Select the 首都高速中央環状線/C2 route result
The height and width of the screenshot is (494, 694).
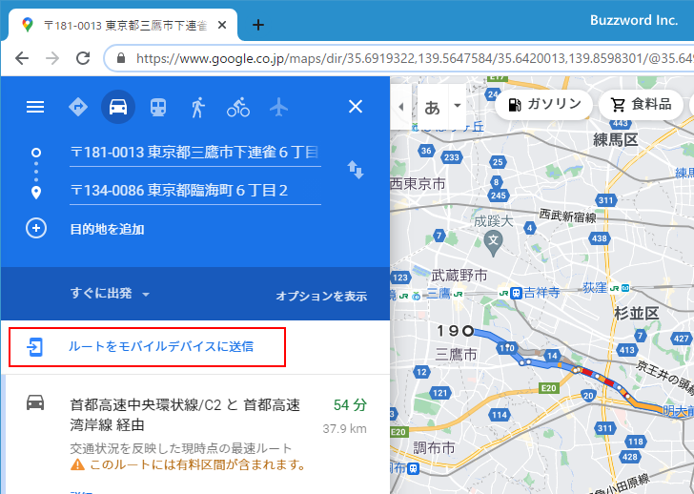(x=195, y=435)
